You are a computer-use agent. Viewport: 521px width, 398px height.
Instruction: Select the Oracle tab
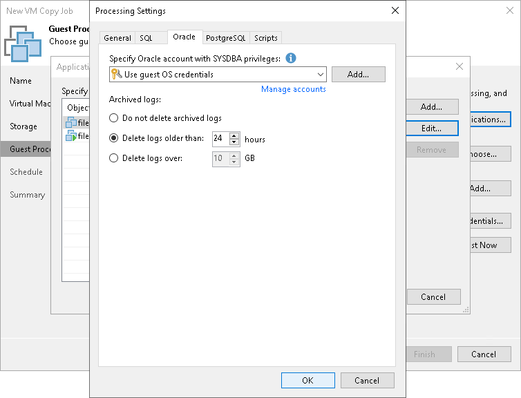[184, 37]
